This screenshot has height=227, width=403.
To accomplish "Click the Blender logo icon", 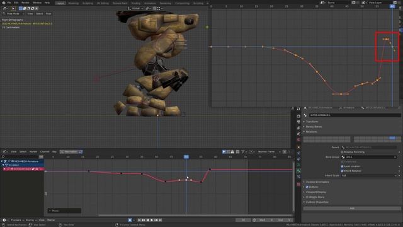I will pos(3,3).
